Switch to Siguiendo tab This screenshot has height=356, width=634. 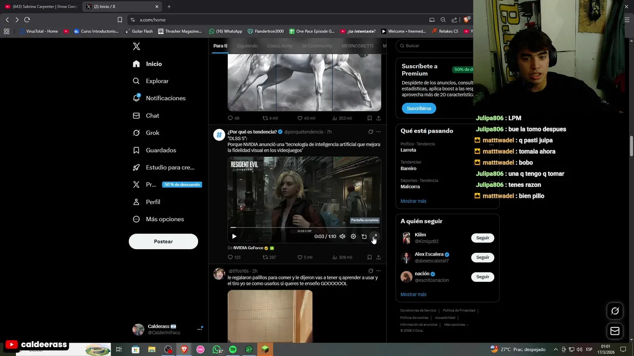click(247, 46)
